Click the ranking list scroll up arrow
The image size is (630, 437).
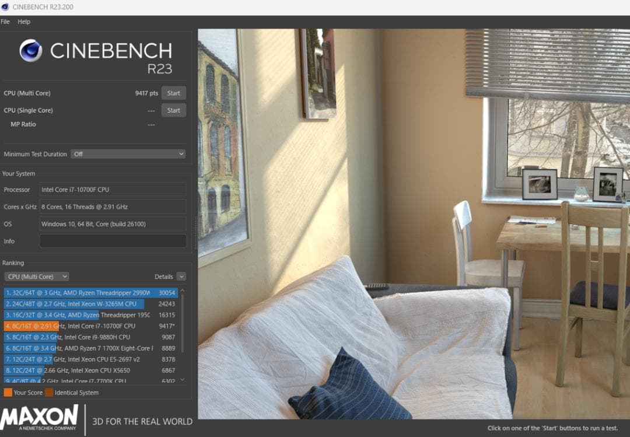tap(183, 290)
